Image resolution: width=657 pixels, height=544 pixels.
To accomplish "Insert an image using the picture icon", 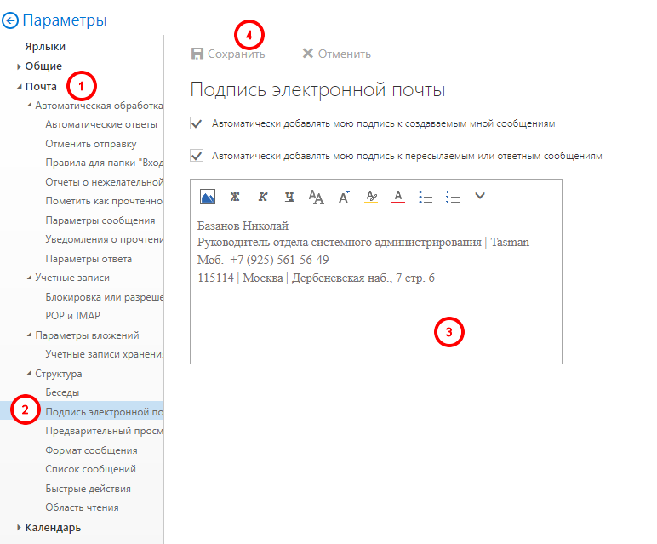I will click(207, 197).
